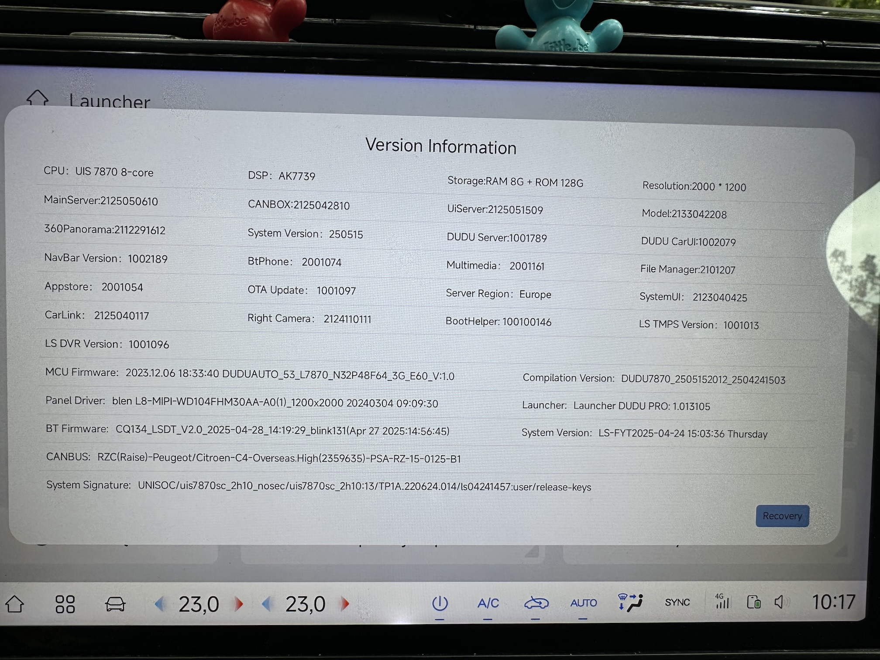Screen dimensions: 880x660
Task: Select Appstore 2001054 entry
Action: [x=94, y=287]
